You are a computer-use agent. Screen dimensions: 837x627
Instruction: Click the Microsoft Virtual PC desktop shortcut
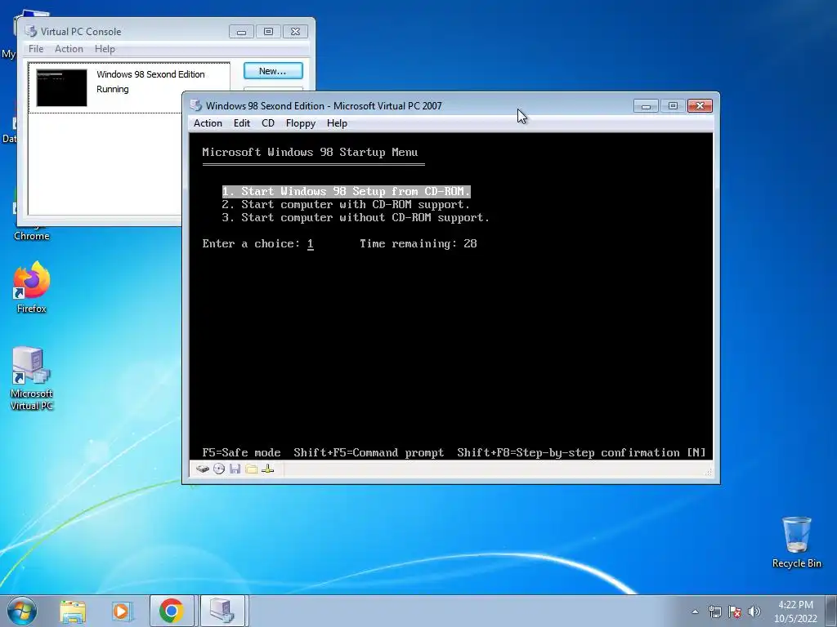[x=32, y=378]
